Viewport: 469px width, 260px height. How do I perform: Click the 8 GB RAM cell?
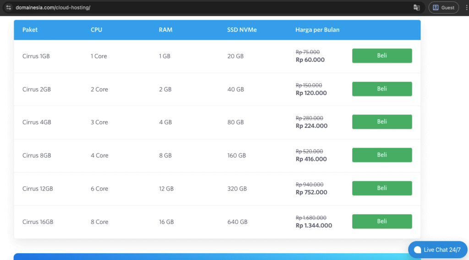pos(165,155)
